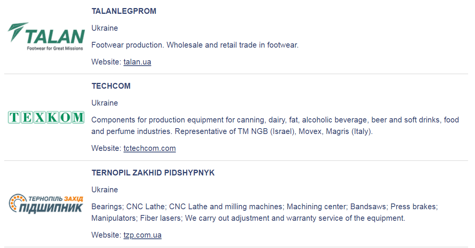Click the TECHCOM components description paragraph
Screen dimensions: 475x248
tap(275, 126)
